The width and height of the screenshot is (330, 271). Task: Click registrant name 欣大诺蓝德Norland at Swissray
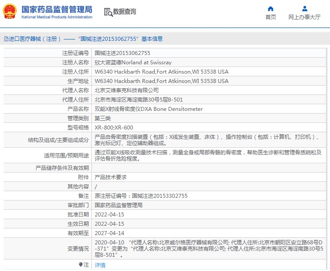click(x=133, y=62)
